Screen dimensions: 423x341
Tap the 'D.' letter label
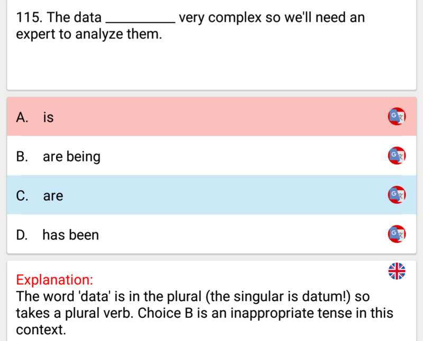pyautogui.click(x=22, y=235)
